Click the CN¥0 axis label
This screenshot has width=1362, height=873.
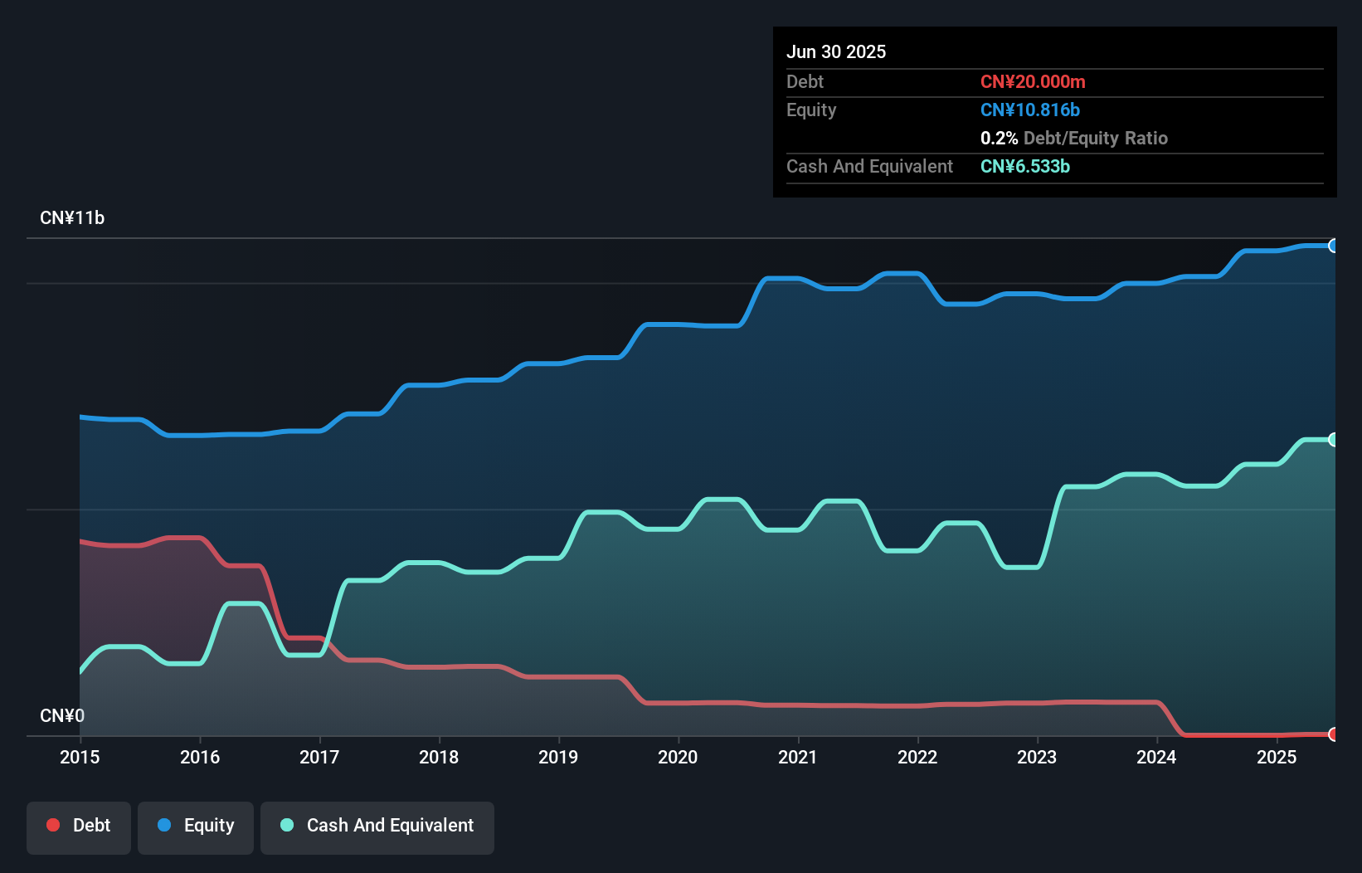point(62,715)
